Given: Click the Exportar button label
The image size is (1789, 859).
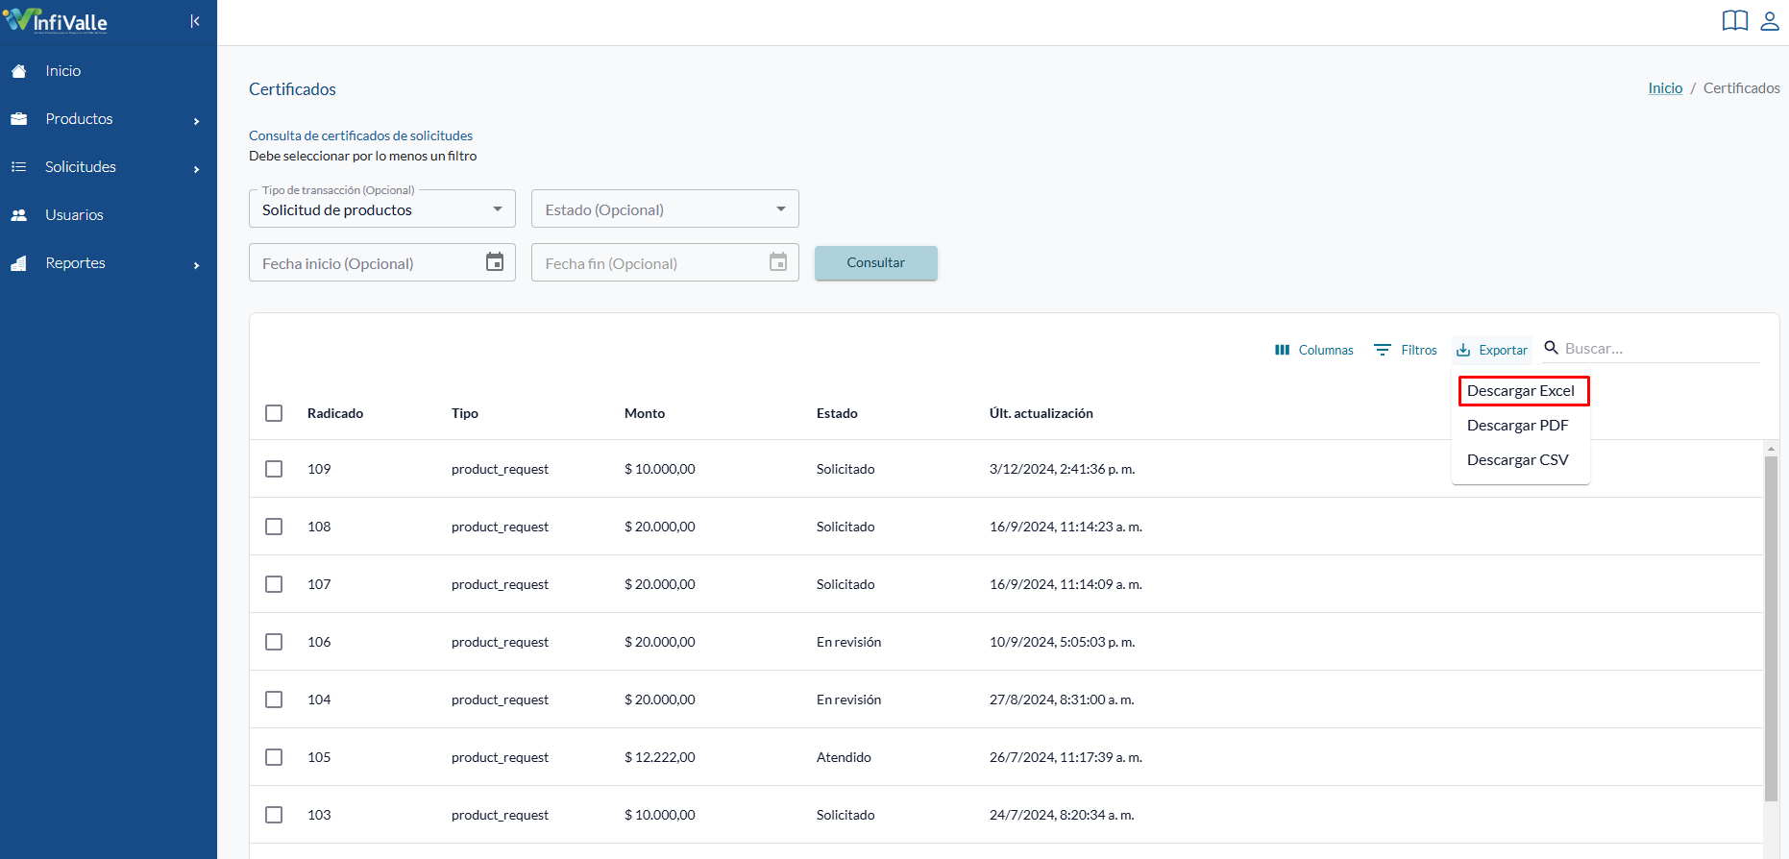Looking at the screenshot, I should click(x=1504, y=351).
